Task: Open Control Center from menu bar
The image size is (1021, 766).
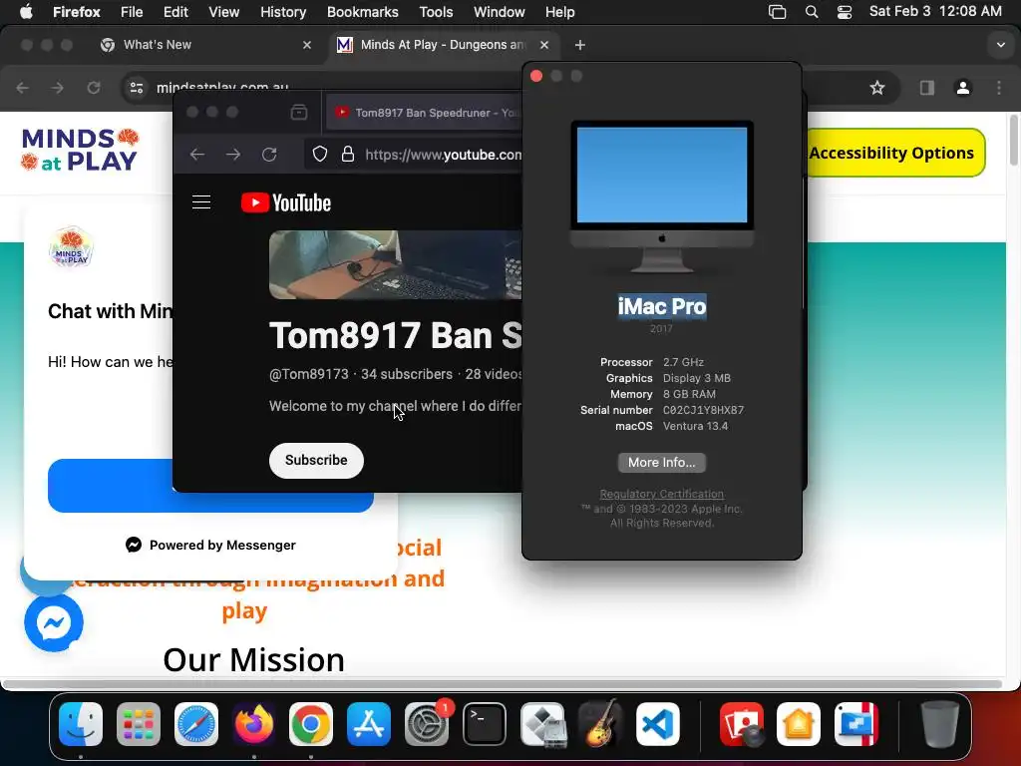Action: point(845,12)
